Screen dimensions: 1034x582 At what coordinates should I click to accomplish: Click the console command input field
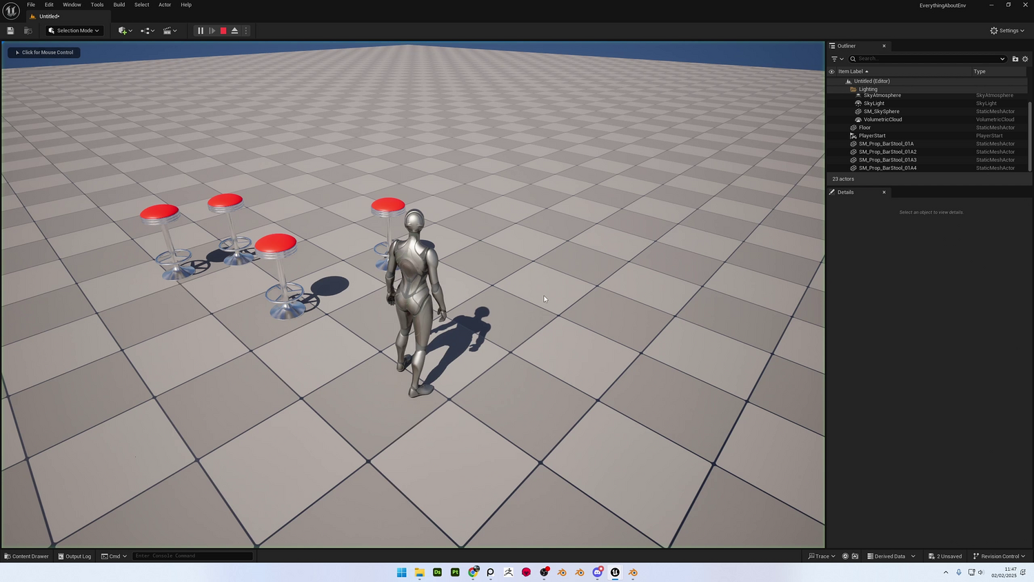point(193,556)
